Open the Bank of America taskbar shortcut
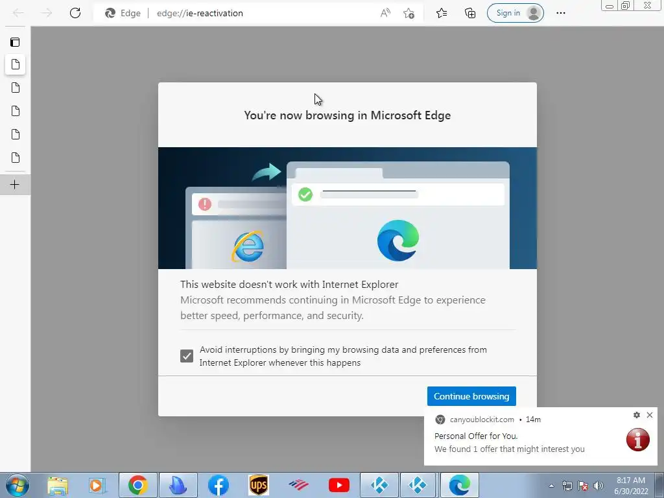Viewport: 664px width, 498px height. tap(299, 485)
